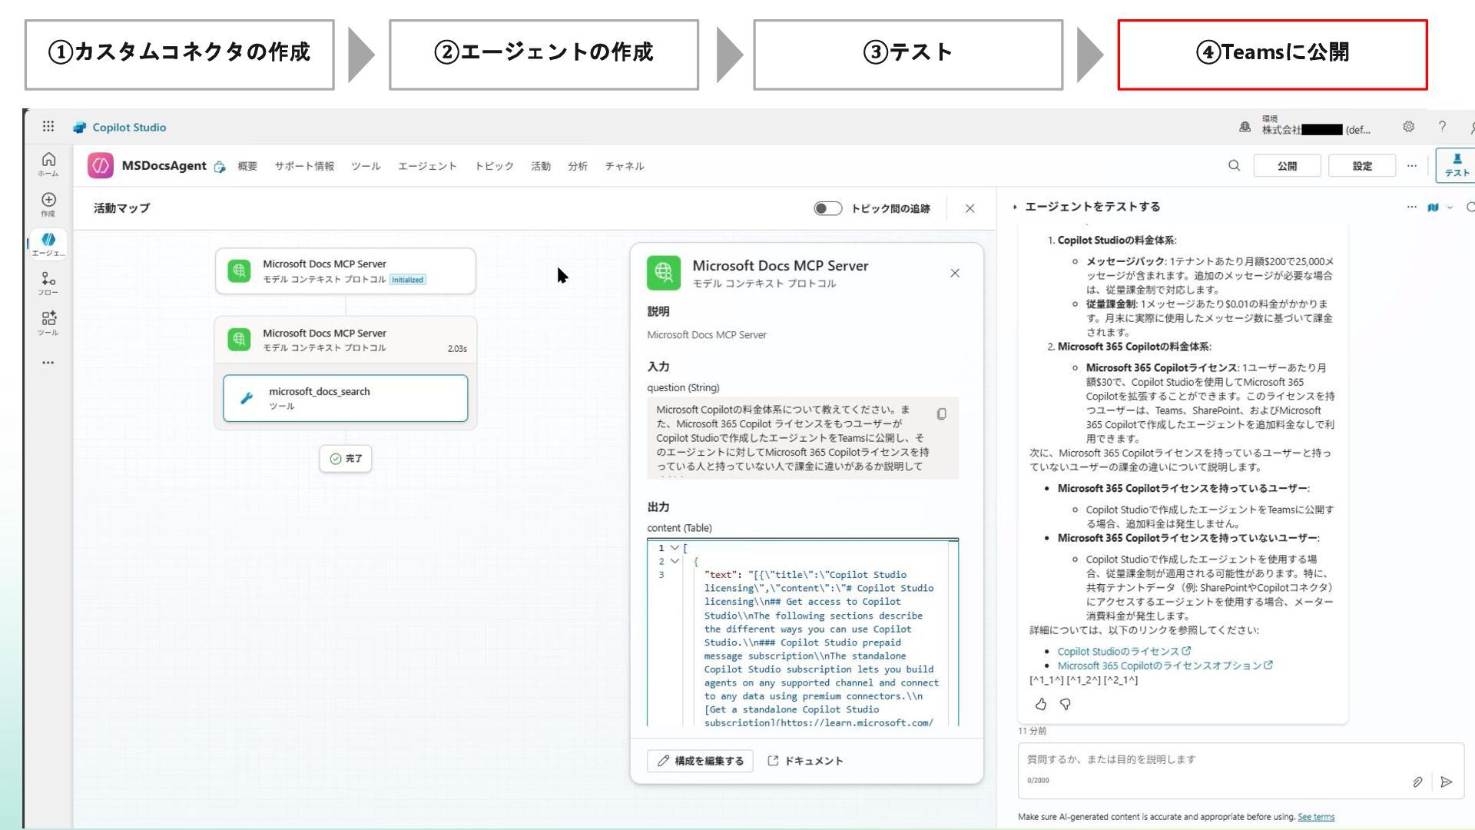Open the settings gear icon
Screen dimensions: 1475x830
pos(1408,127)
